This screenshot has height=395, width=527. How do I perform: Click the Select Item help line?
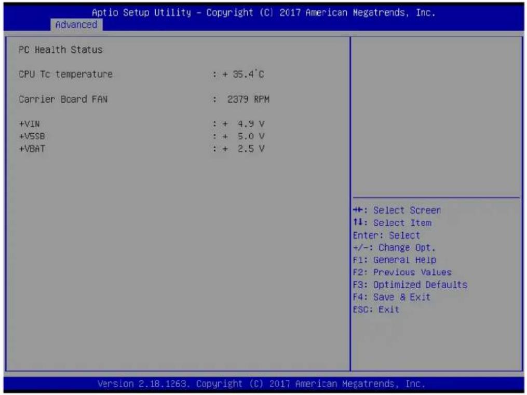coord(392,223)
